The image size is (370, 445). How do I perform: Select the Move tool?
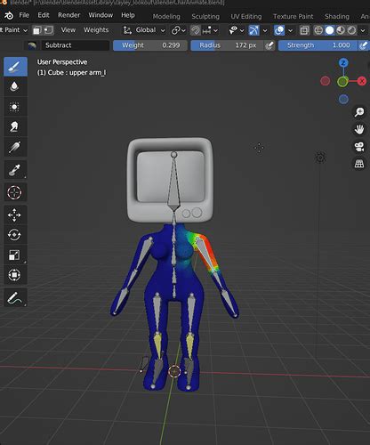(15, 214)
